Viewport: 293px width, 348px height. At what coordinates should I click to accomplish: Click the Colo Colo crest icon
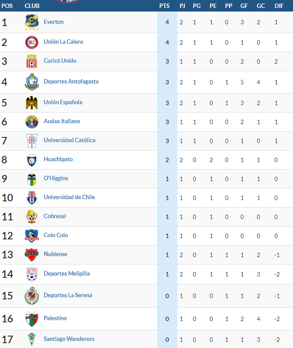[32, 236]
